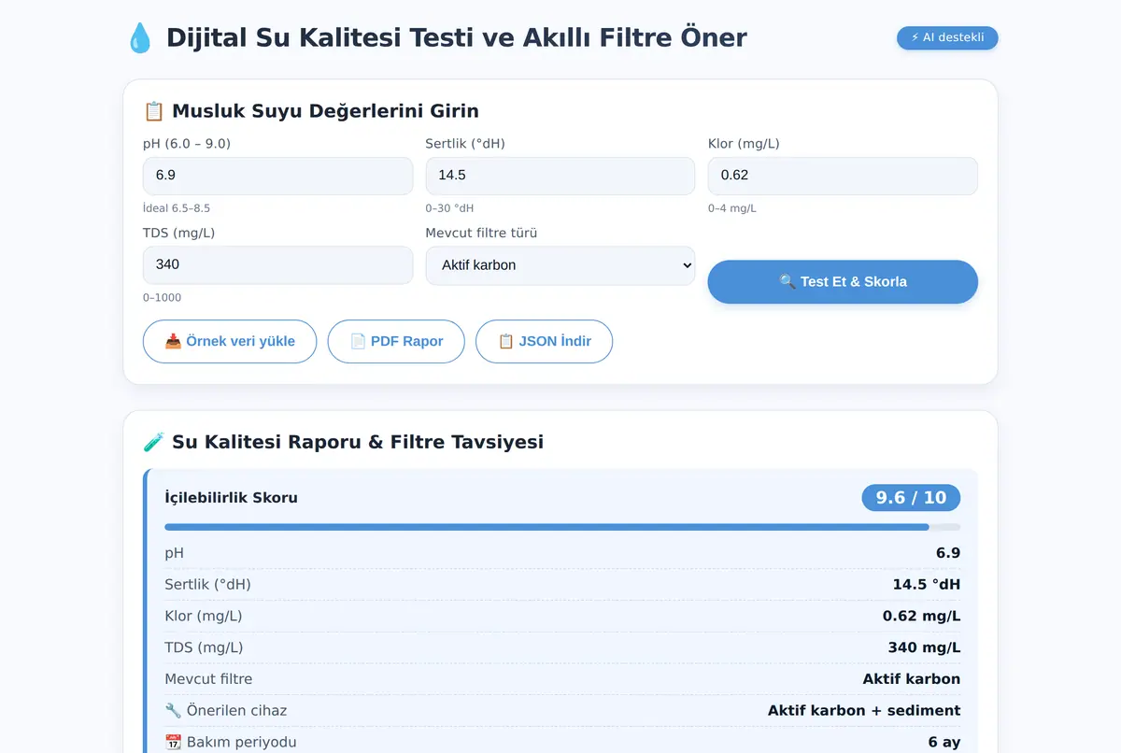Click the 0–1000 hint text
The width and height of the screenshot is (1121, 753).
[x=163, y=298]
